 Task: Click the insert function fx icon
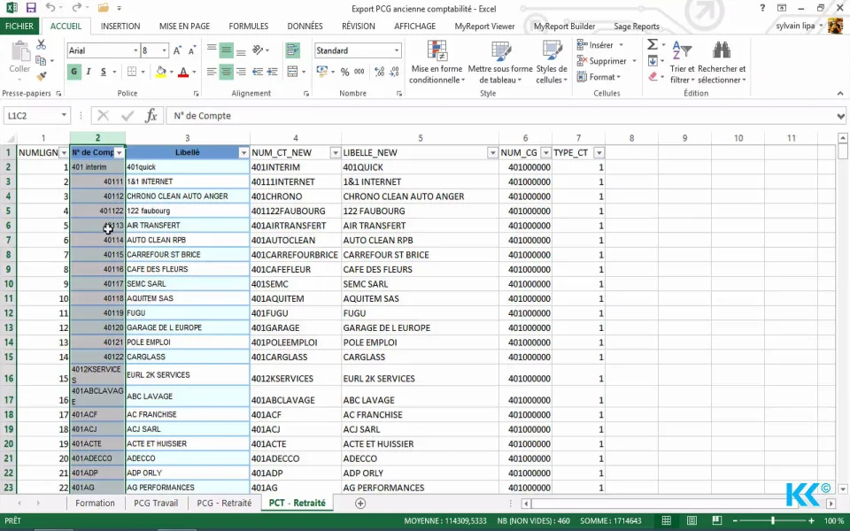(151, 115)
